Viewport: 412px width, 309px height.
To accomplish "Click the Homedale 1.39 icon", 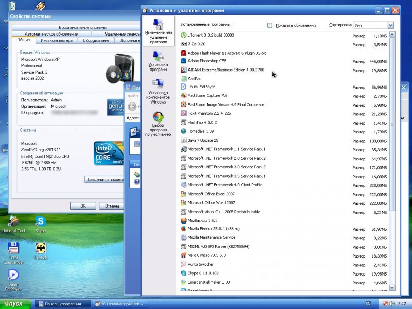I will coord(184,131).
